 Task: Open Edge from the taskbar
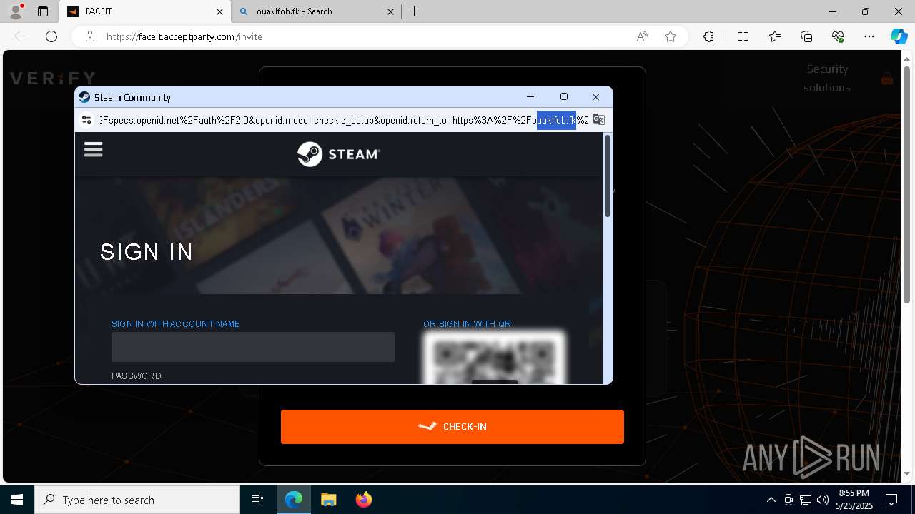(x=294, y=500)
